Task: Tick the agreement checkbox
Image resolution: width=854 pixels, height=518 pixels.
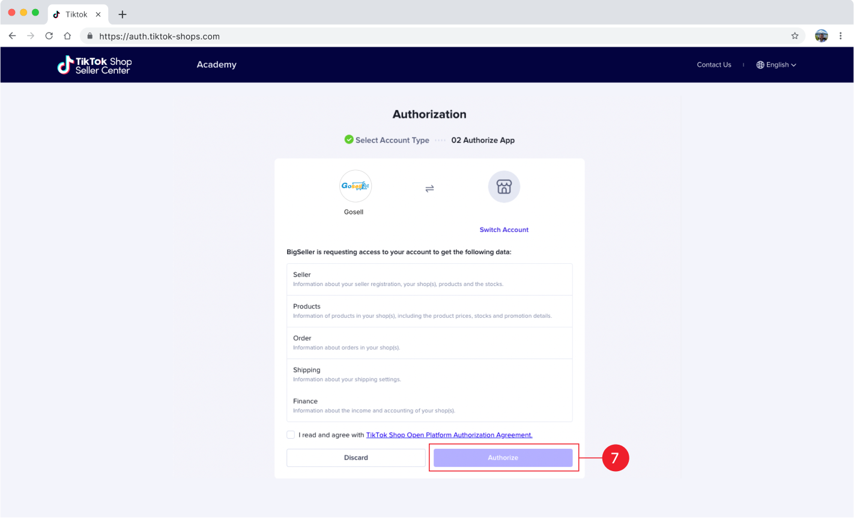Action: click(x=291, y=434)
